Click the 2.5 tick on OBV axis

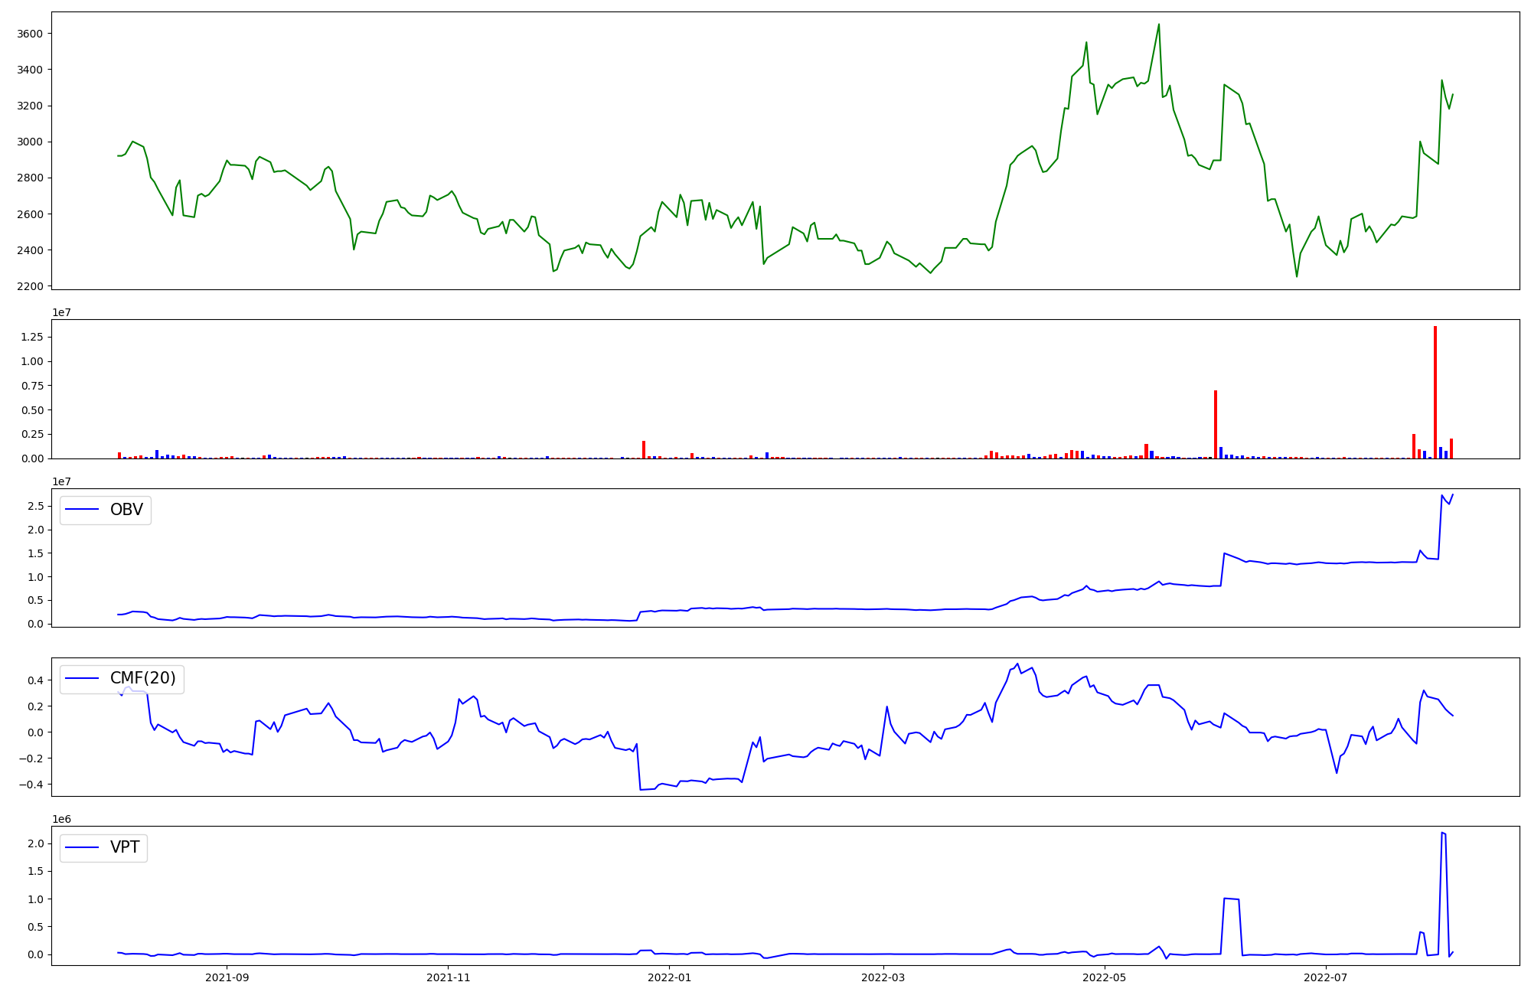(x=36, y=506)
